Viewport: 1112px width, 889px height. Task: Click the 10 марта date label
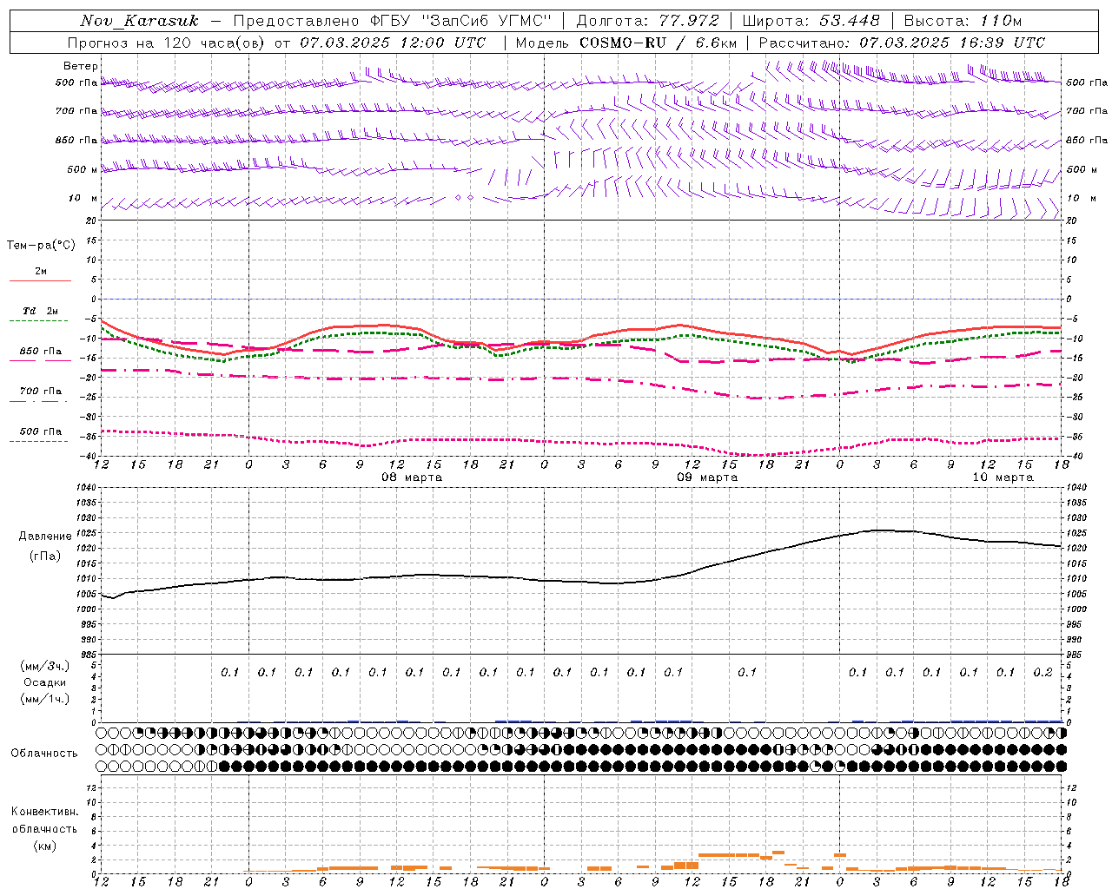pos(1003,477)
